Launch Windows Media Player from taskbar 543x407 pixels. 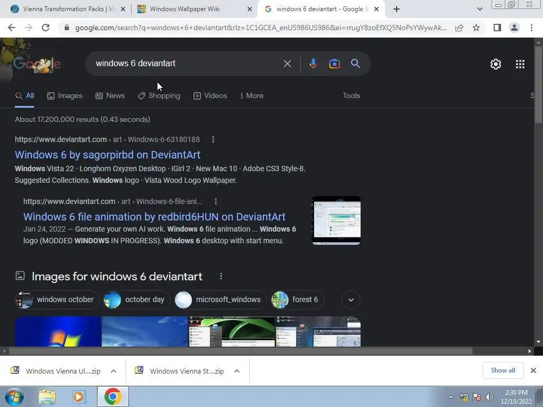[78, 396]
